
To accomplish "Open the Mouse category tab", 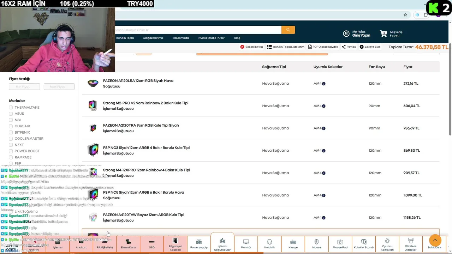I will click(x=316, y=244).
